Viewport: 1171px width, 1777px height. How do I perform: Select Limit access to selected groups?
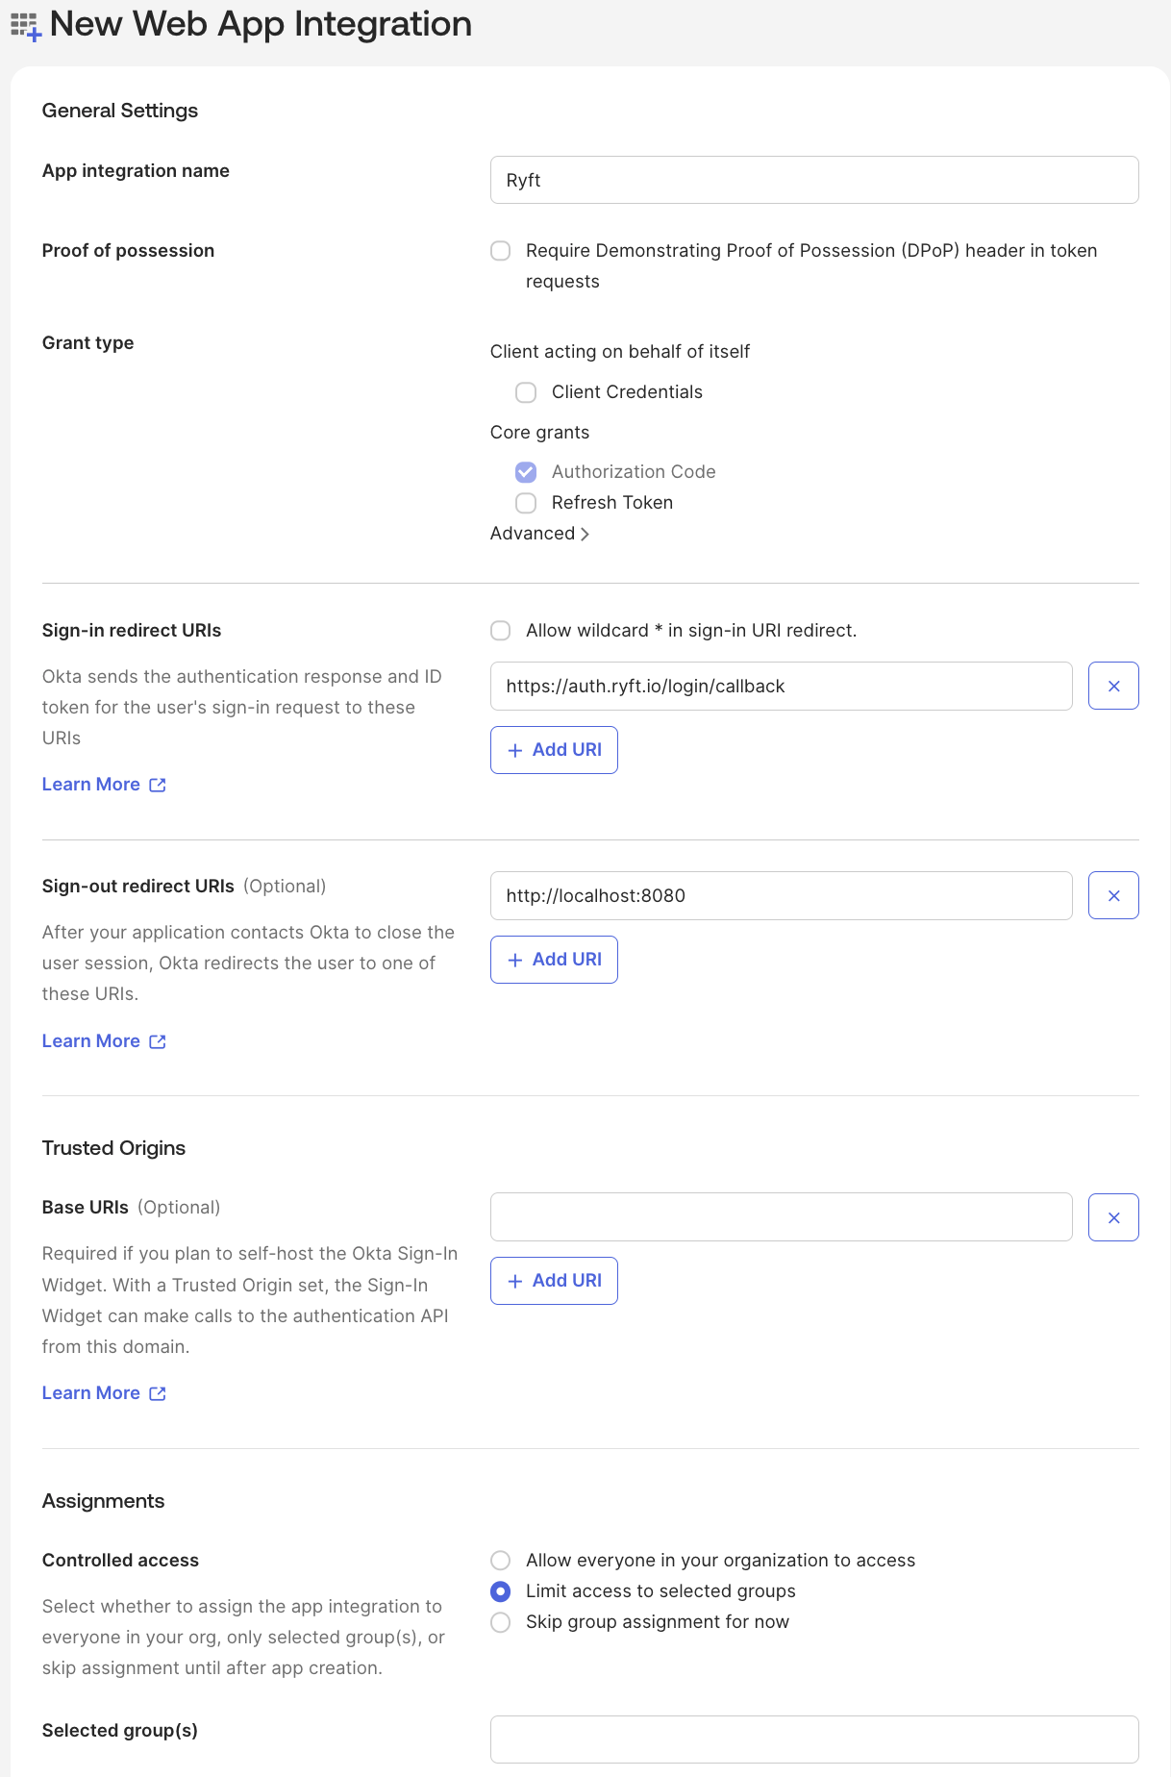click(501, 1591)
